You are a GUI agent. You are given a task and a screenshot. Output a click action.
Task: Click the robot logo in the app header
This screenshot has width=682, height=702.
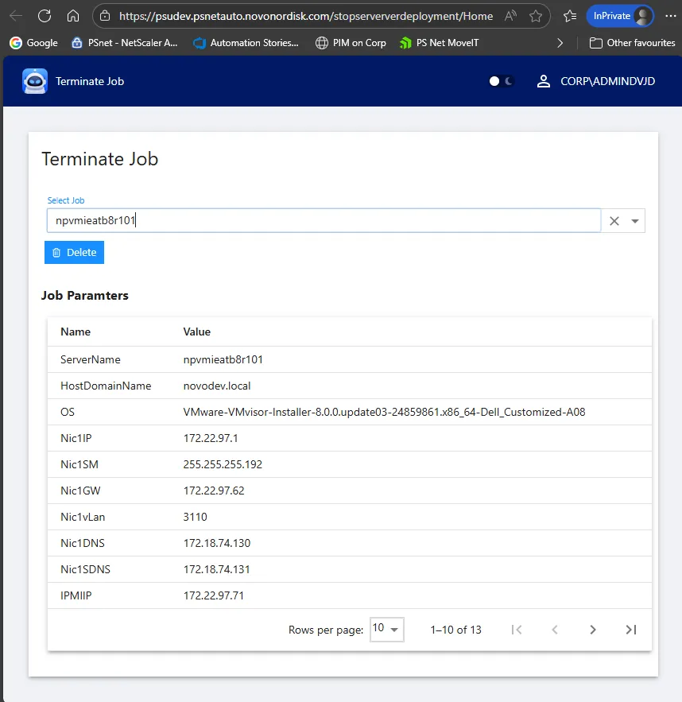[35, 81]
